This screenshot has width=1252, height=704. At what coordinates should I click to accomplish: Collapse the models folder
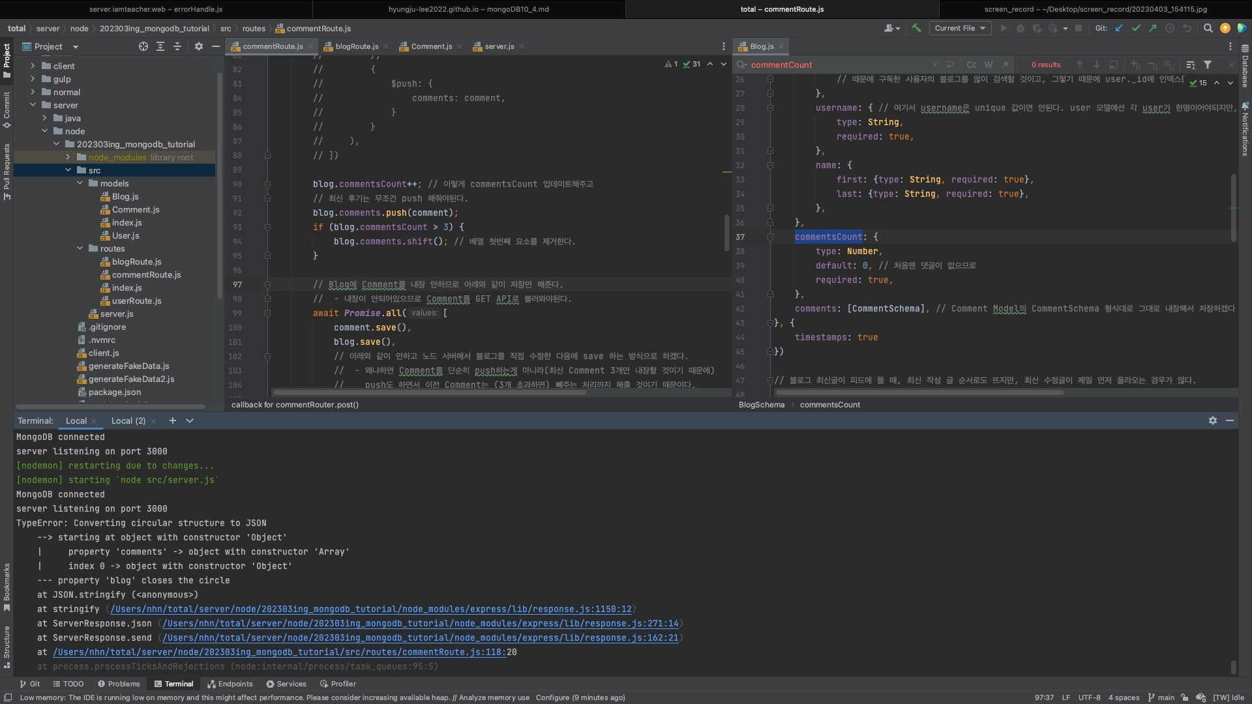80,183
